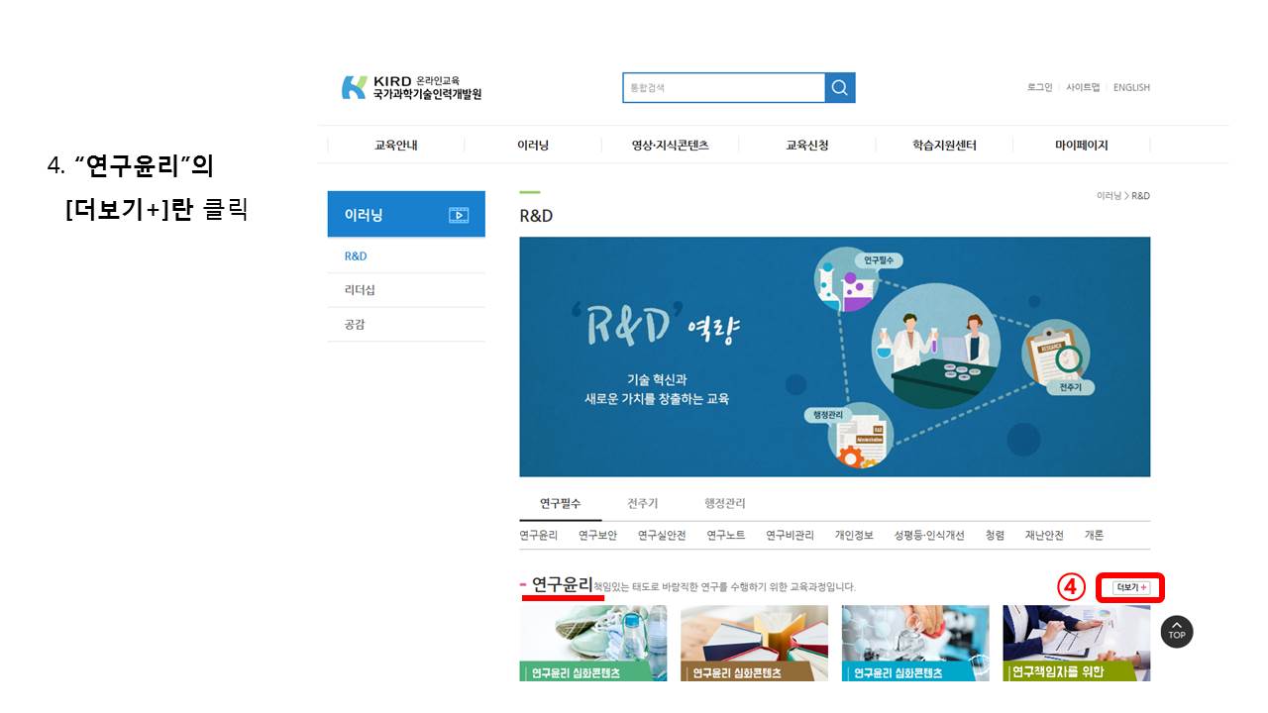Click the search magnifier icon button
The width and height of the screenshot is (1268, 713).
tap(839, 88)
